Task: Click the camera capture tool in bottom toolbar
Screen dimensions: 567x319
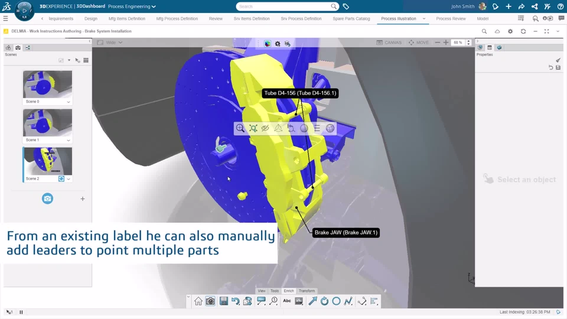Action: [210, 301]
